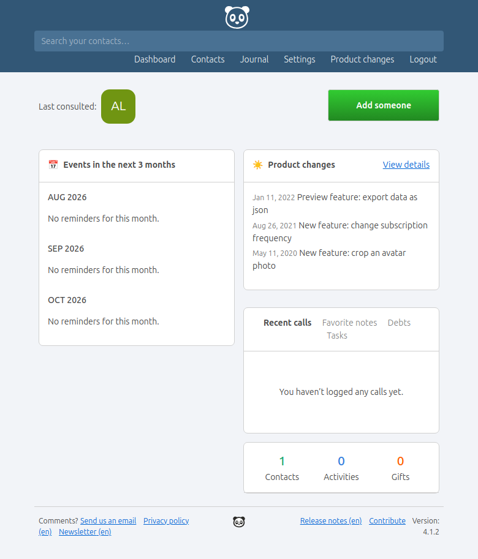Click the 'Events in the next 3 months' heading
Image resolution: width=478 pixels, height=559 pixels.
(x=119, y=165)
